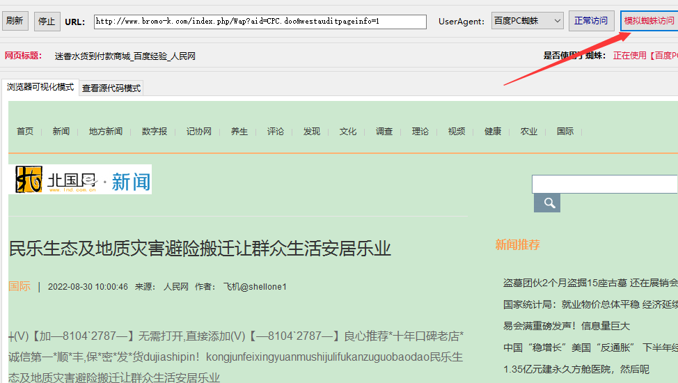The width and height of the screenshot is (678, 383).
Task: Open 首页 in navigation bar
Action: pos(25,132)
